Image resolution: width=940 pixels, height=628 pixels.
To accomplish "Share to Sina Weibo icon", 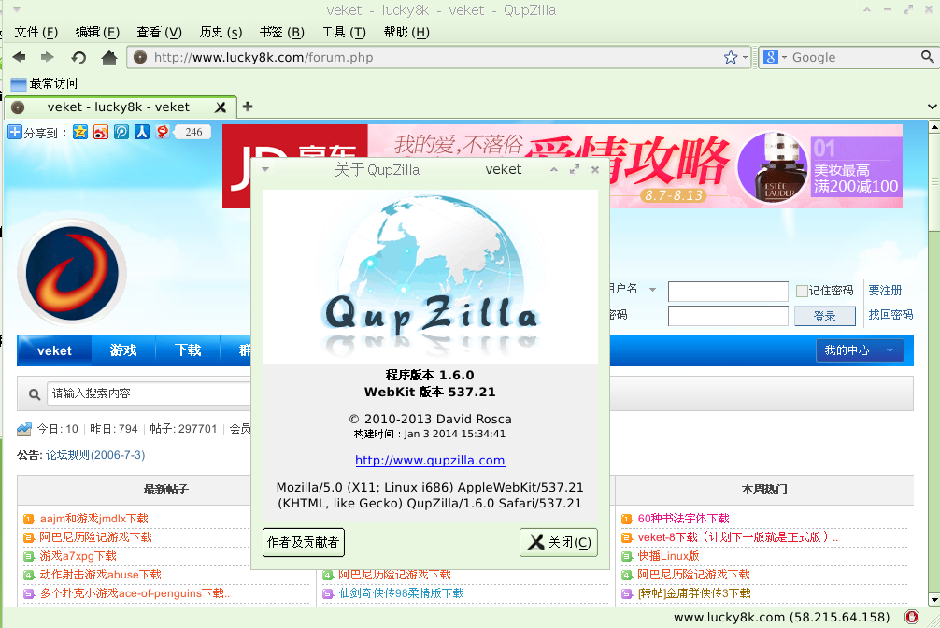I will pos(101,132).
